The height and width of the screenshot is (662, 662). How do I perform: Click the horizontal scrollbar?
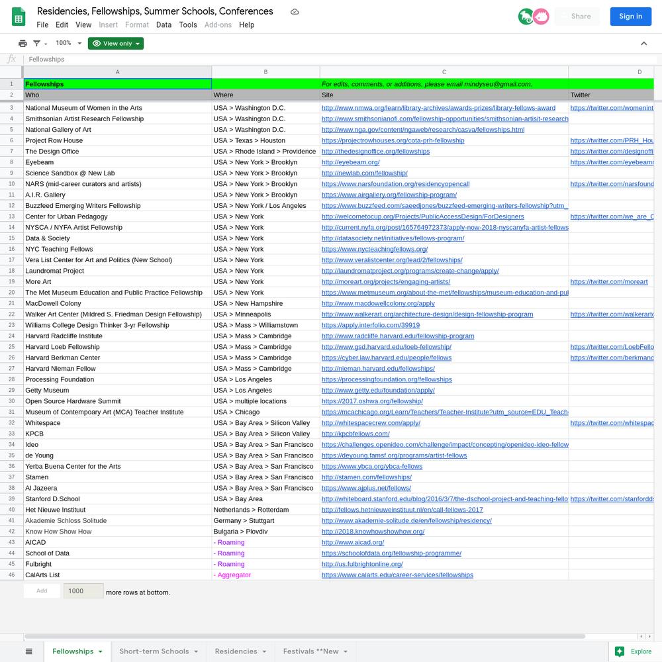305,636
